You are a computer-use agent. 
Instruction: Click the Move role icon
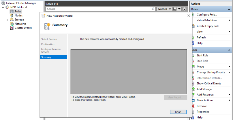193,66
